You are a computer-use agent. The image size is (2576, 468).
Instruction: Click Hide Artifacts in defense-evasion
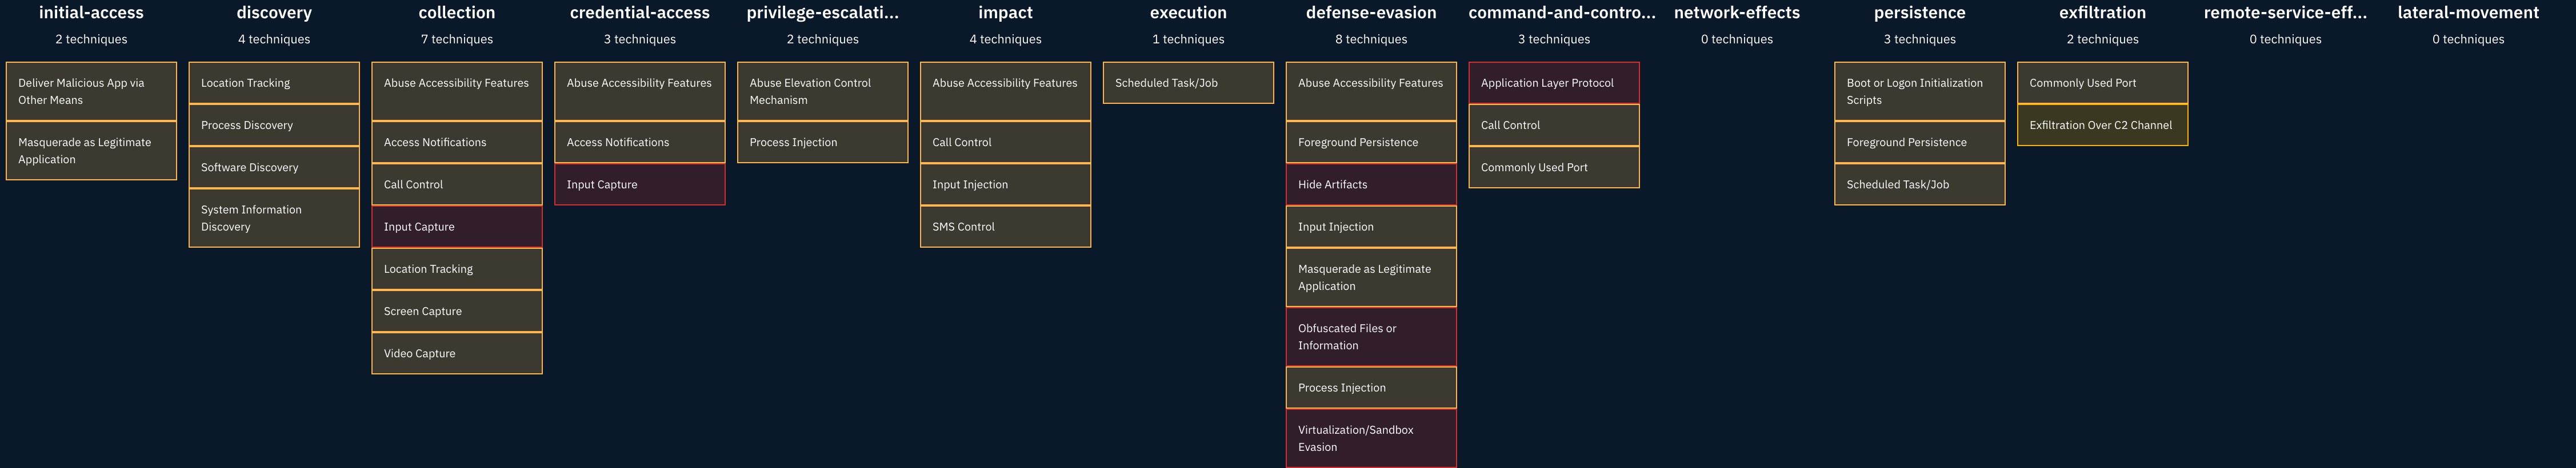pyautogui.click(x=1370, y=184)
